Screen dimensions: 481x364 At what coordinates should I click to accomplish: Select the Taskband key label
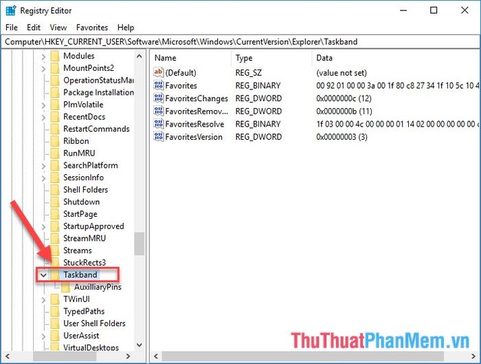click(x=80, y=275)
